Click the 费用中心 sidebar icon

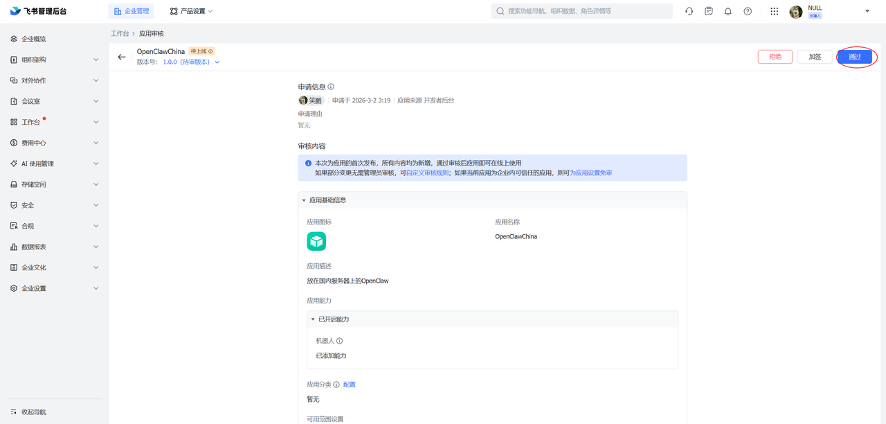pos(14,143)
